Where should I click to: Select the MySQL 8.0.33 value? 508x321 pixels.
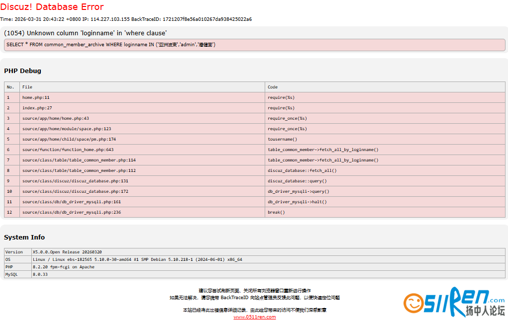click(x=268, y=274)
